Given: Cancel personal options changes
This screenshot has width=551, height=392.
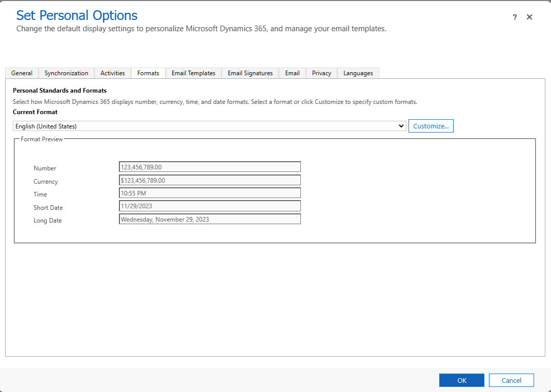Looking at the screenshot, I should pos(511,380).
